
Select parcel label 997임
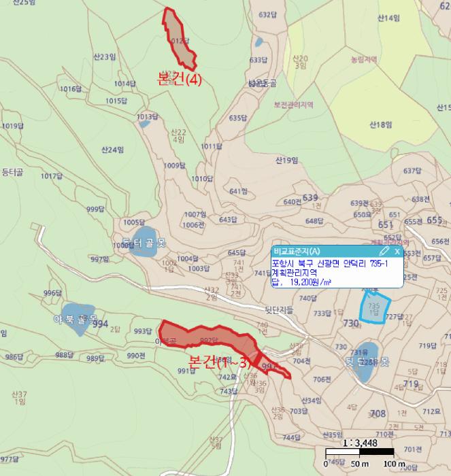click(x=99, y=259)
